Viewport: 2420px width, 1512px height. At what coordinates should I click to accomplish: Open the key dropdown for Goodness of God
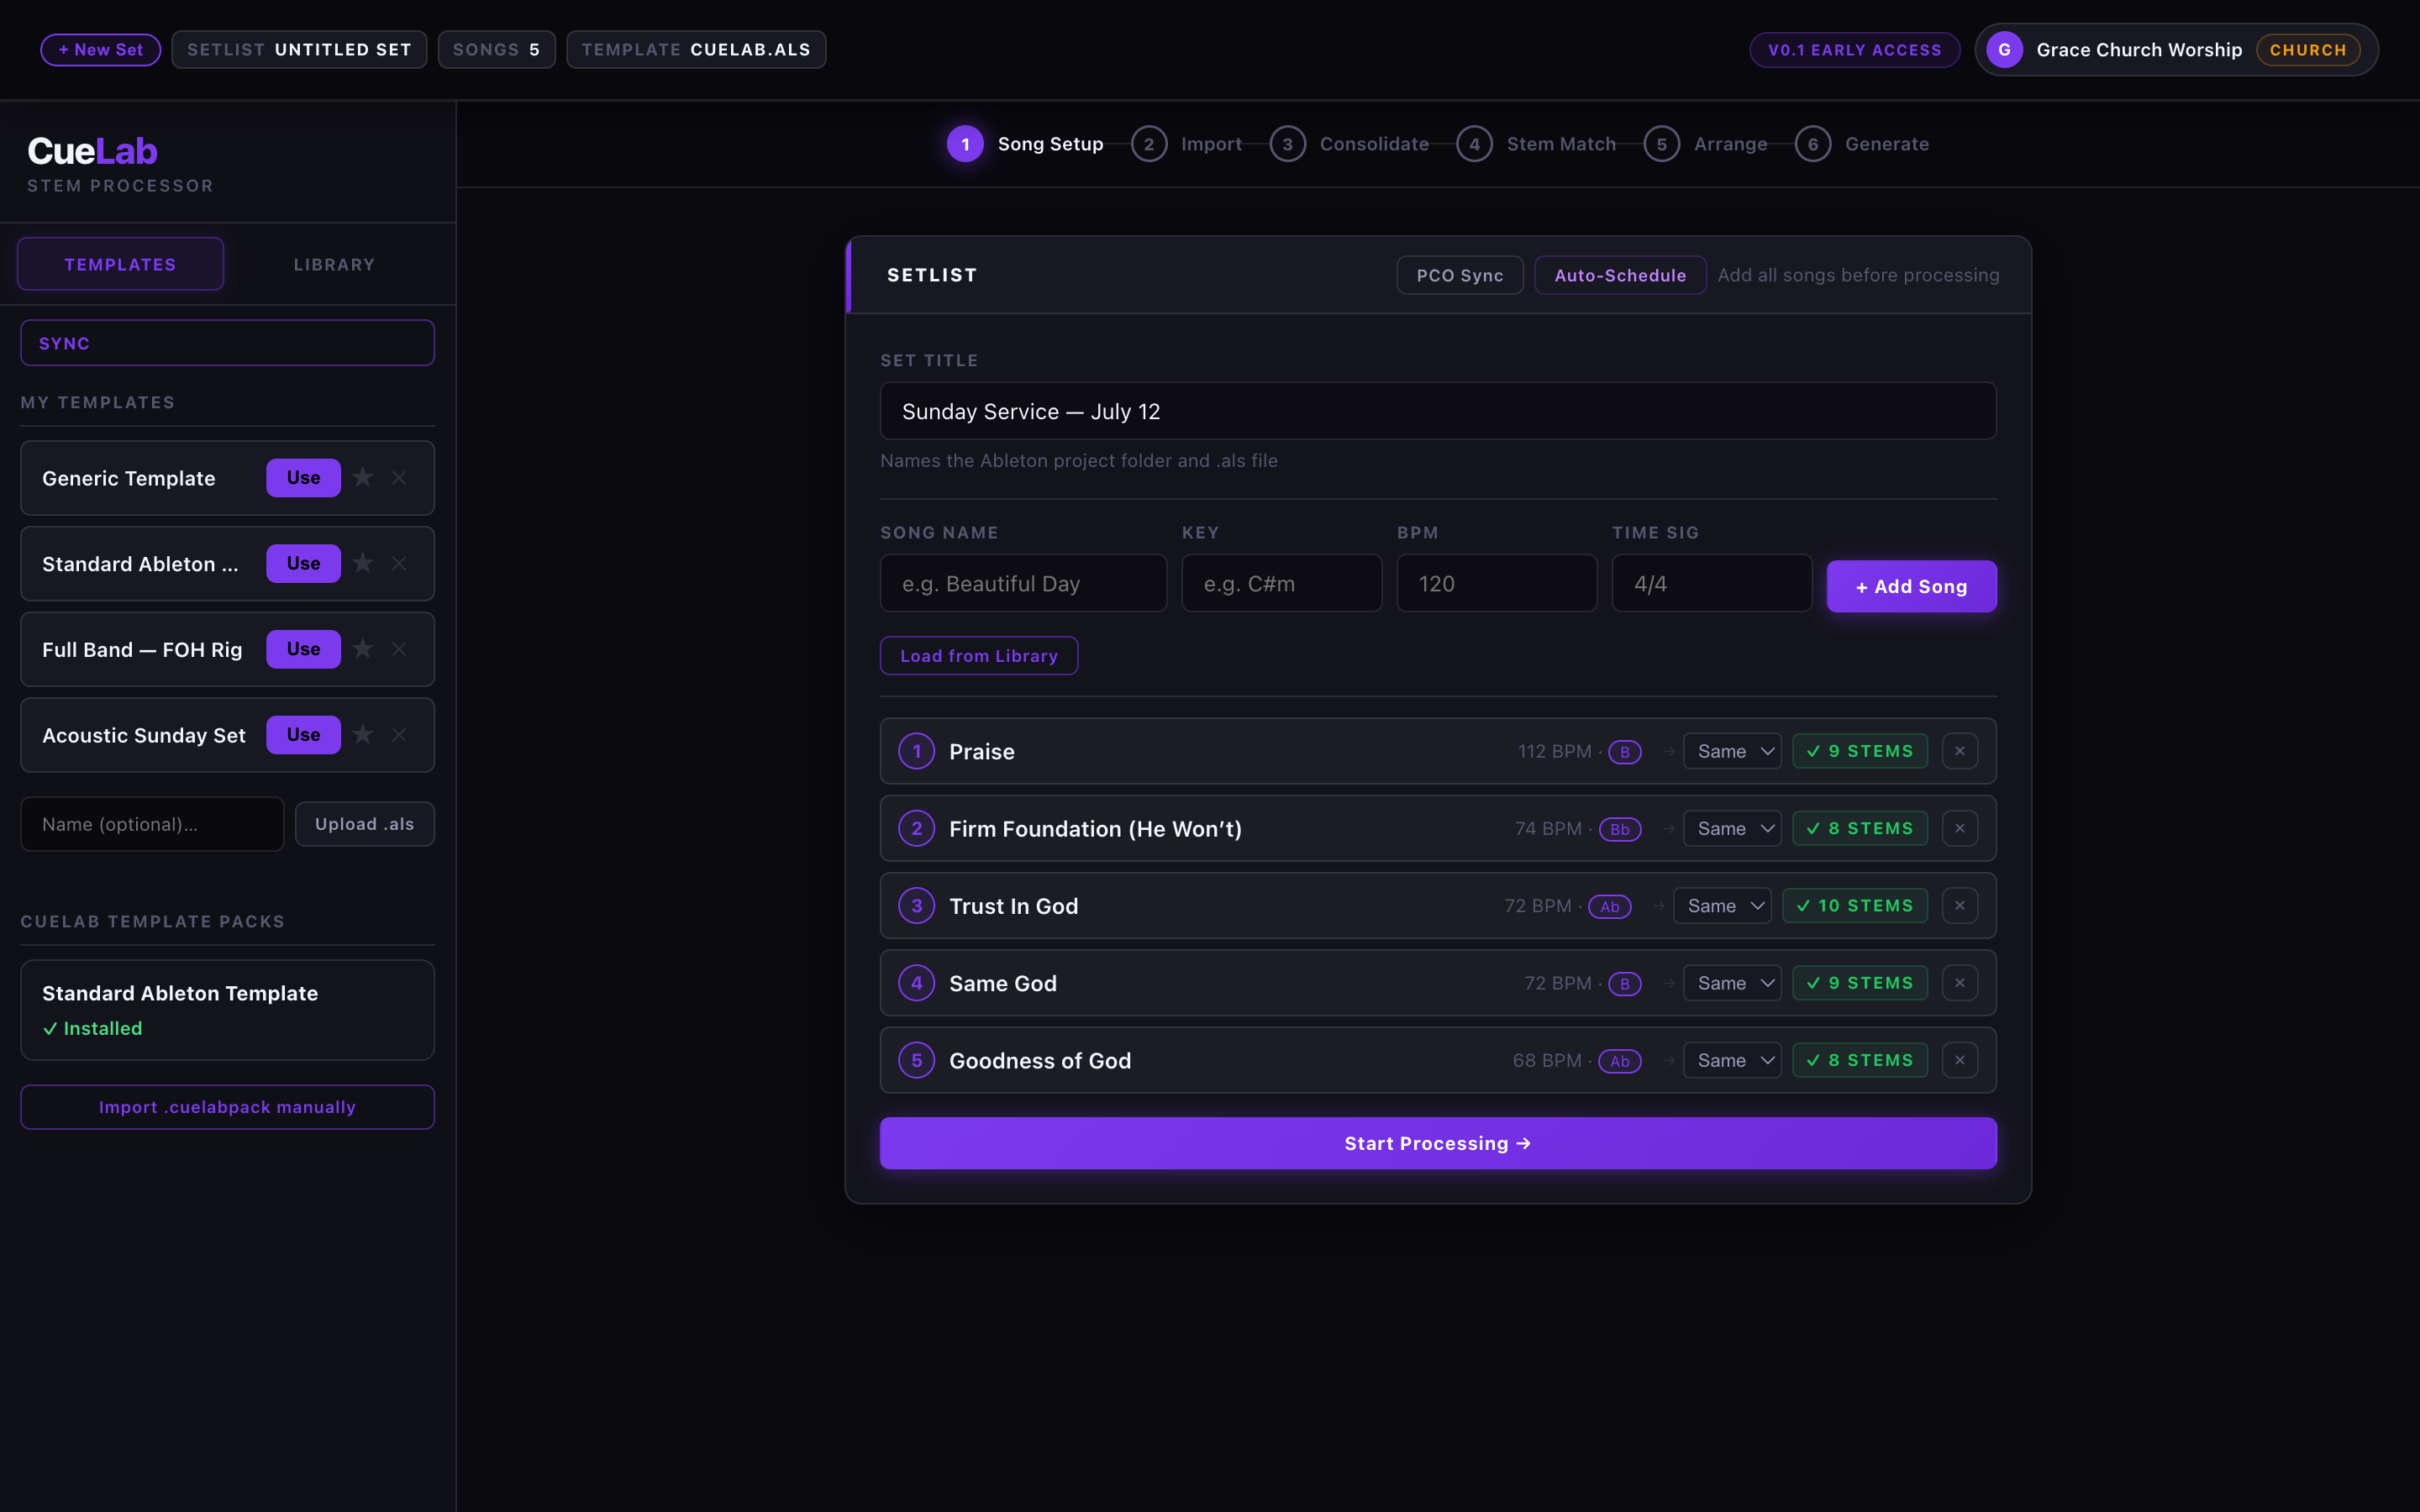coord(1732,1060)
